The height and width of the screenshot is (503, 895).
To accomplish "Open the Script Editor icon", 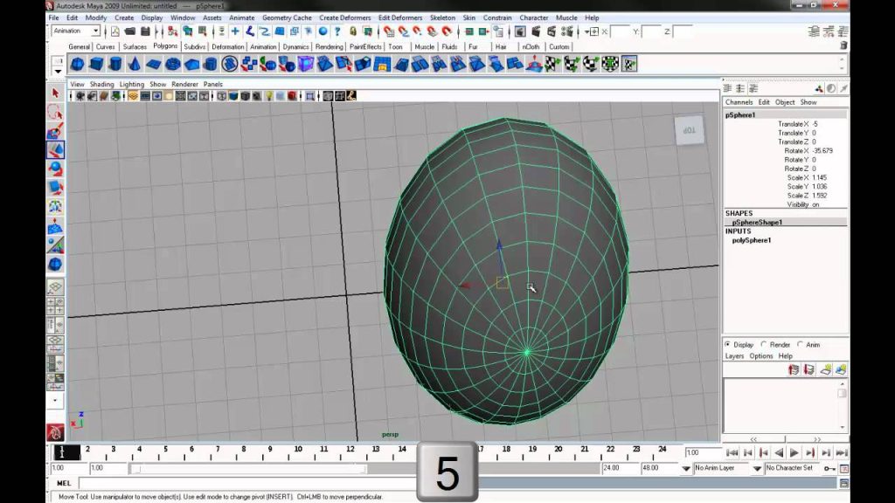I will [844, 483].
